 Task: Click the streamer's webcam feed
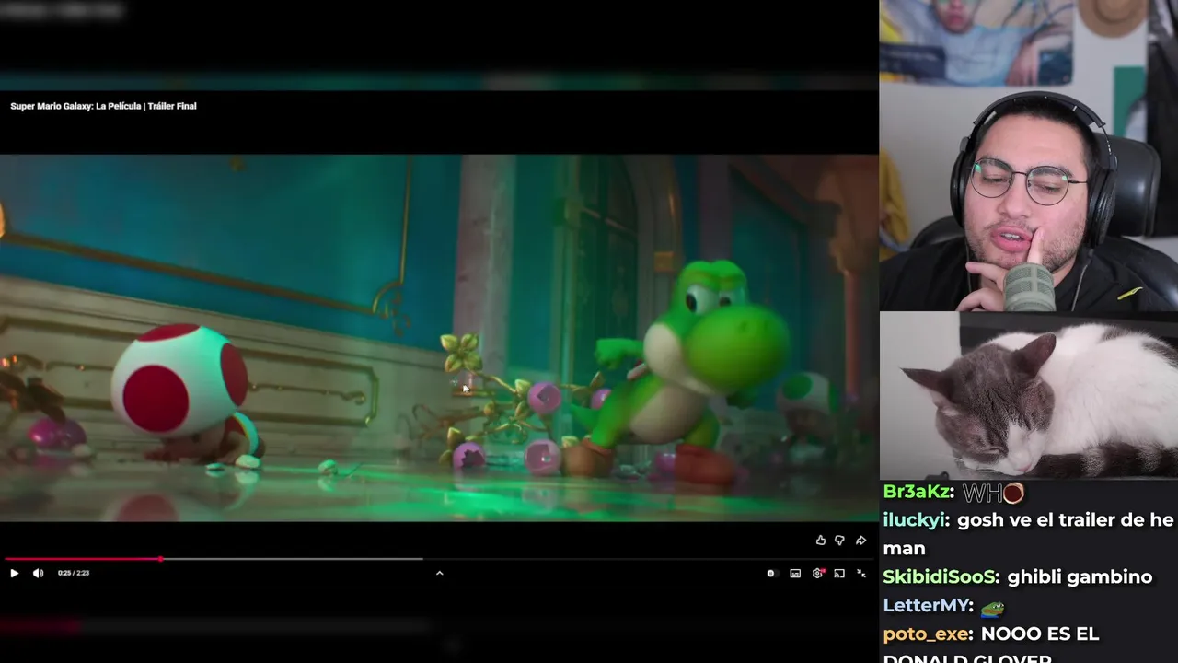[x=1029, y=156]
